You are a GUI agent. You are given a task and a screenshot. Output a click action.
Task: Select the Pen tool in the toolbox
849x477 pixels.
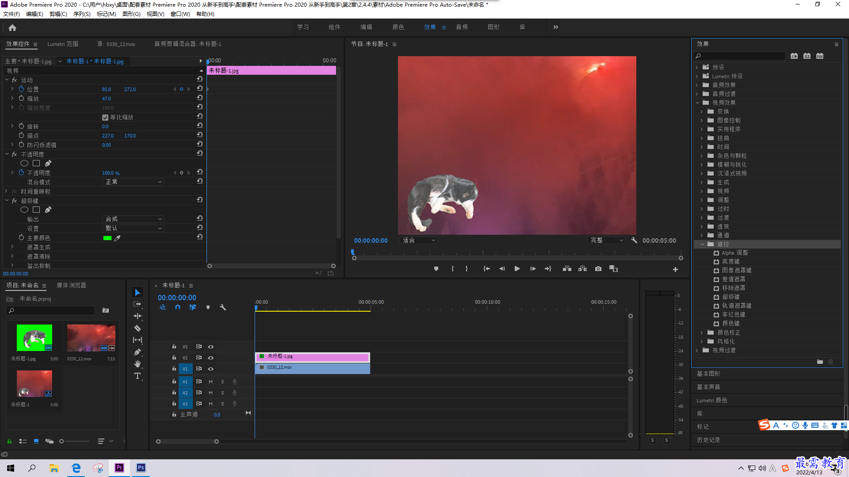point(138,352)
